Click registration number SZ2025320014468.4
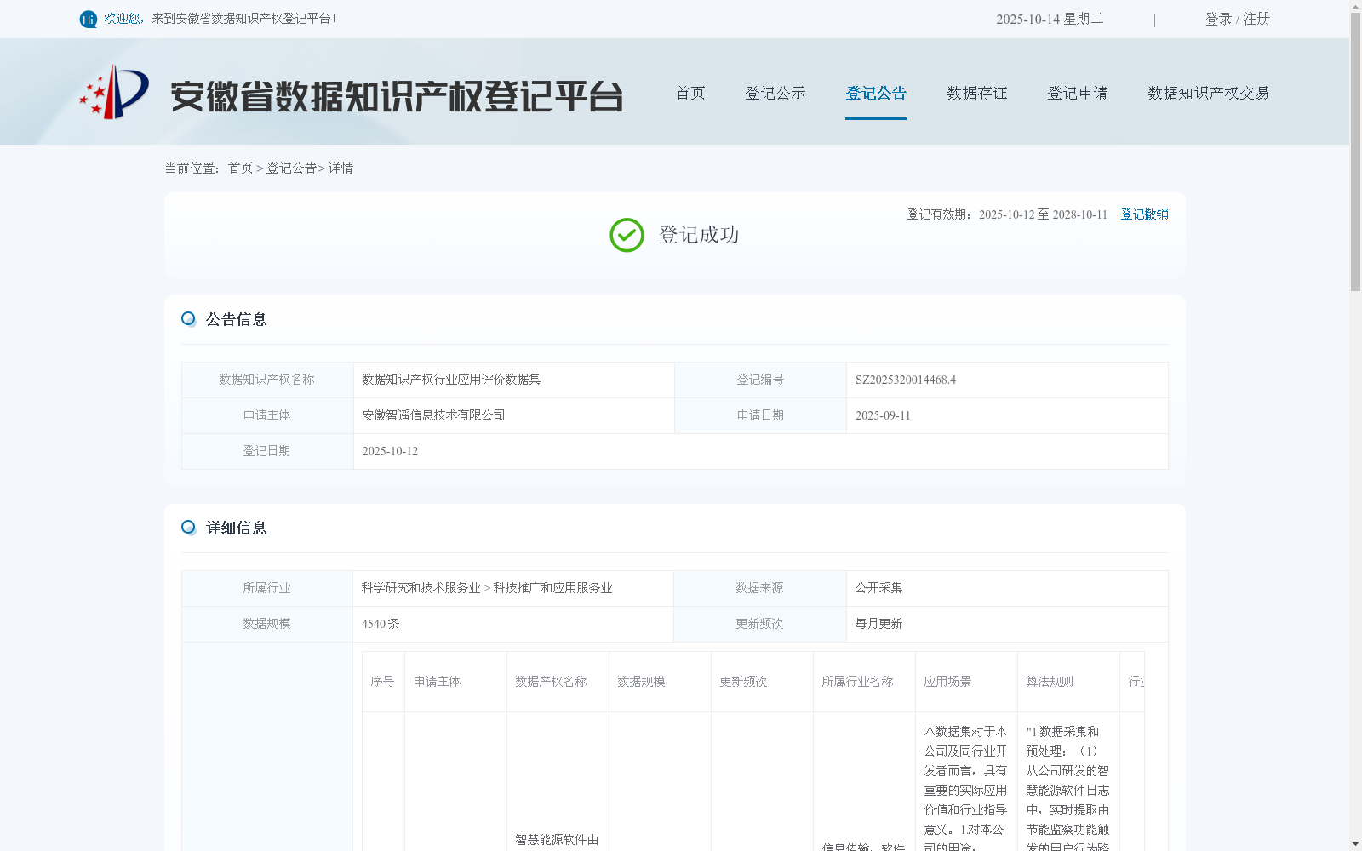 [x=906, y=380]
